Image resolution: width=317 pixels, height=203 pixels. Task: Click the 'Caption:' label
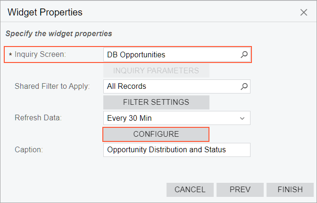tap(29, 150)
